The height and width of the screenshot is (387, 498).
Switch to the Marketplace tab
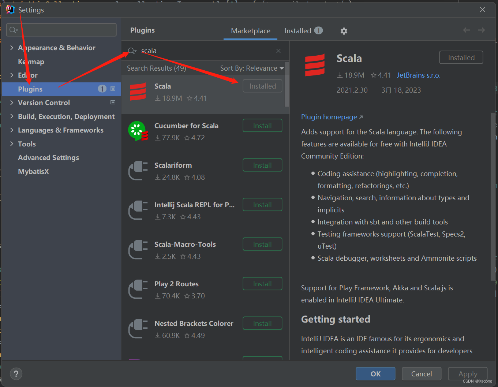point(251,31)
